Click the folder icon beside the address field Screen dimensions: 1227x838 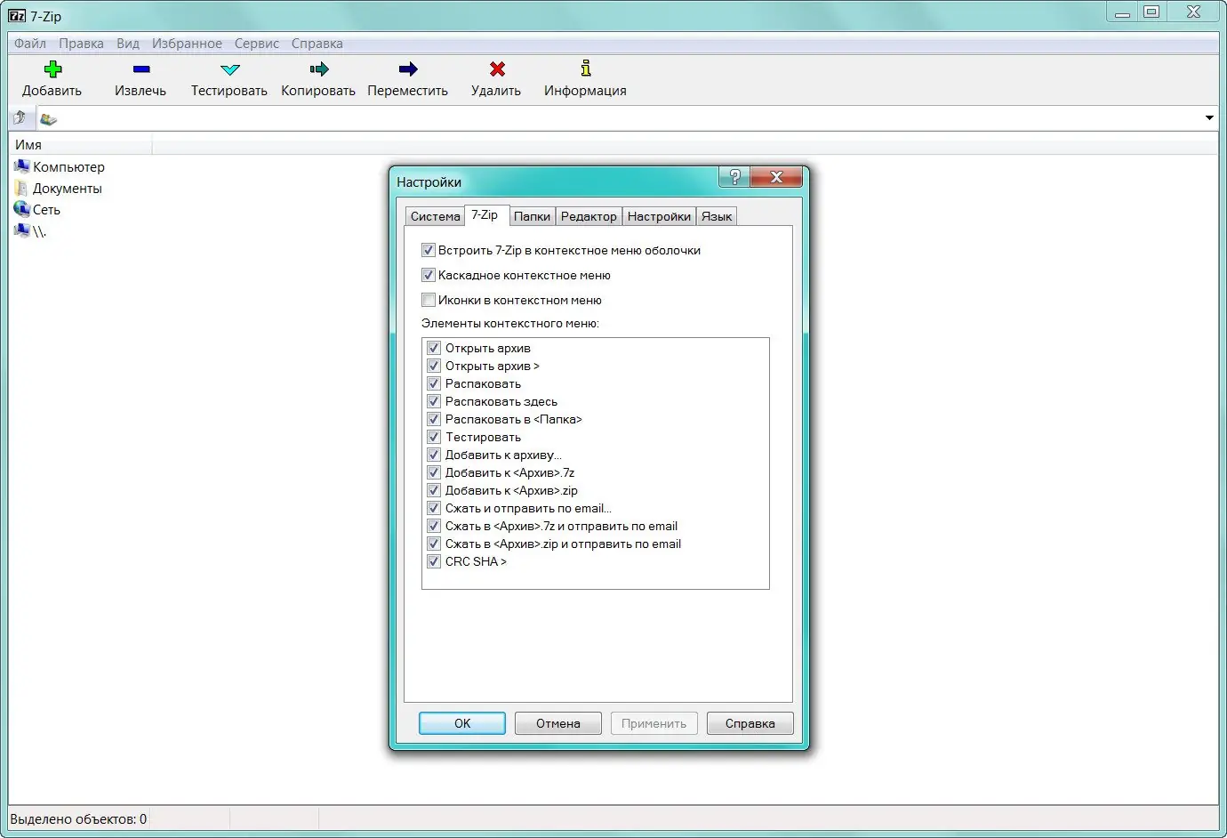pyautogui.click(x=48, y=118)
